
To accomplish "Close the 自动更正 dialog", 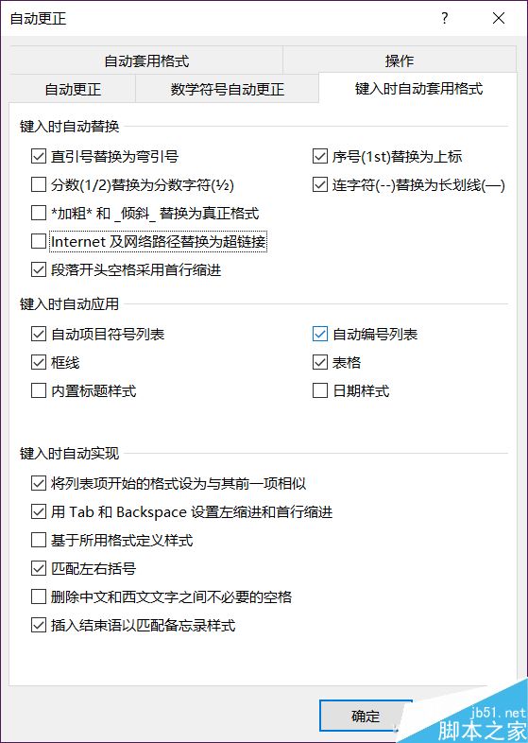I will click(499, 19).
